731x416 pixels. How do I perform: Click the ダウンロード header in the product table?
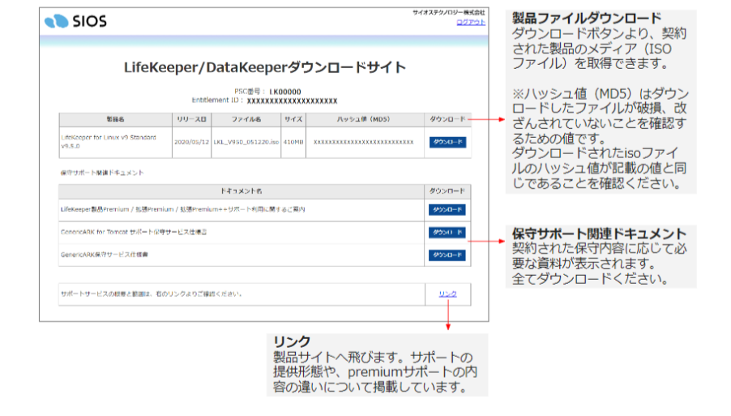click(447, 119)
